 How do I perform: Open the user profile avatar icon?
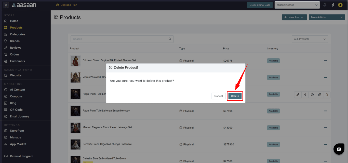(340, 5)
